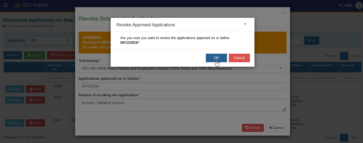This screenshot has width=363, height=143.
Task: Click bottom page 1 pagination button
Action: point(344,138)
